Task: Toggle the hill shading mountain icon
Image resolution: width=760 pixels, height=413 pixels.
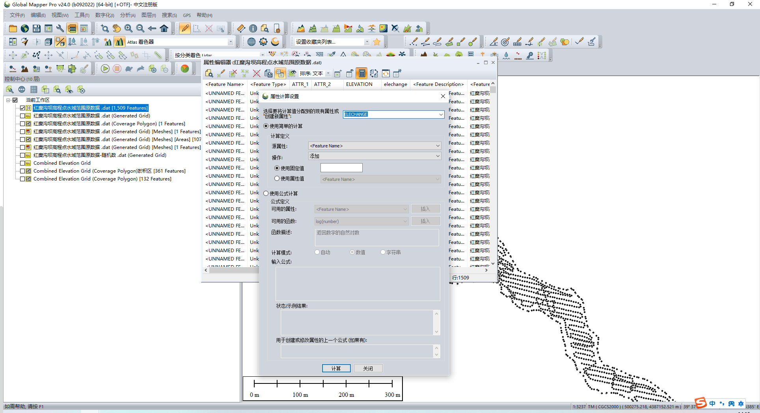Action: click(119, 42)
